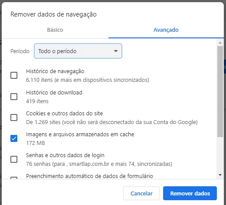Click Senhas e outros dados de login label

(x=65, y=155)
